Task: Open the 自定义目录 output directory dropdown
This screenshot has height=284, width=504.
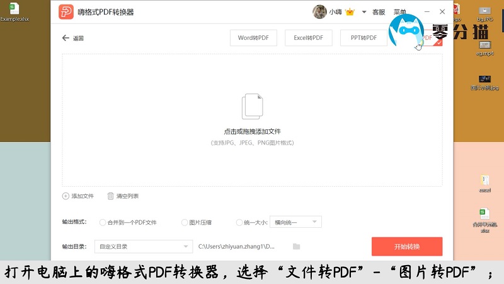Action: point(144,247)
